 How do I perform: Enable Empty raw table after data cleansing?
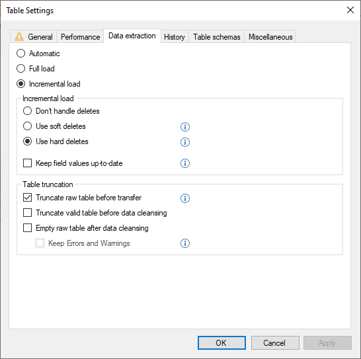point(27,228)
